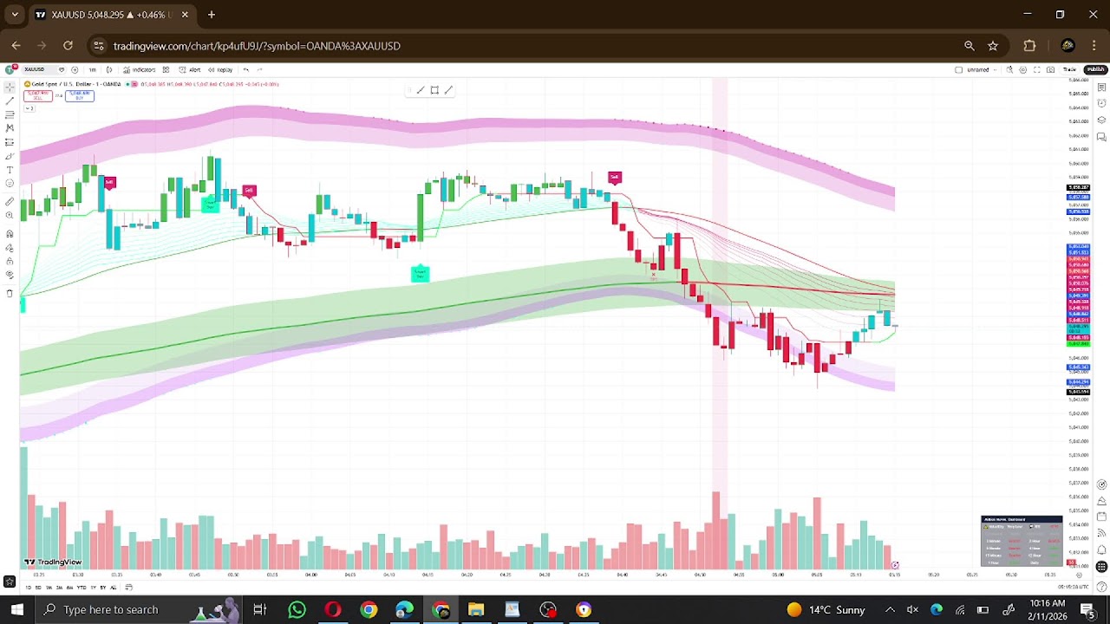Screen dimensions: 1110x624
Task: Click the Trade button
Action: (x=1070, y=69)
